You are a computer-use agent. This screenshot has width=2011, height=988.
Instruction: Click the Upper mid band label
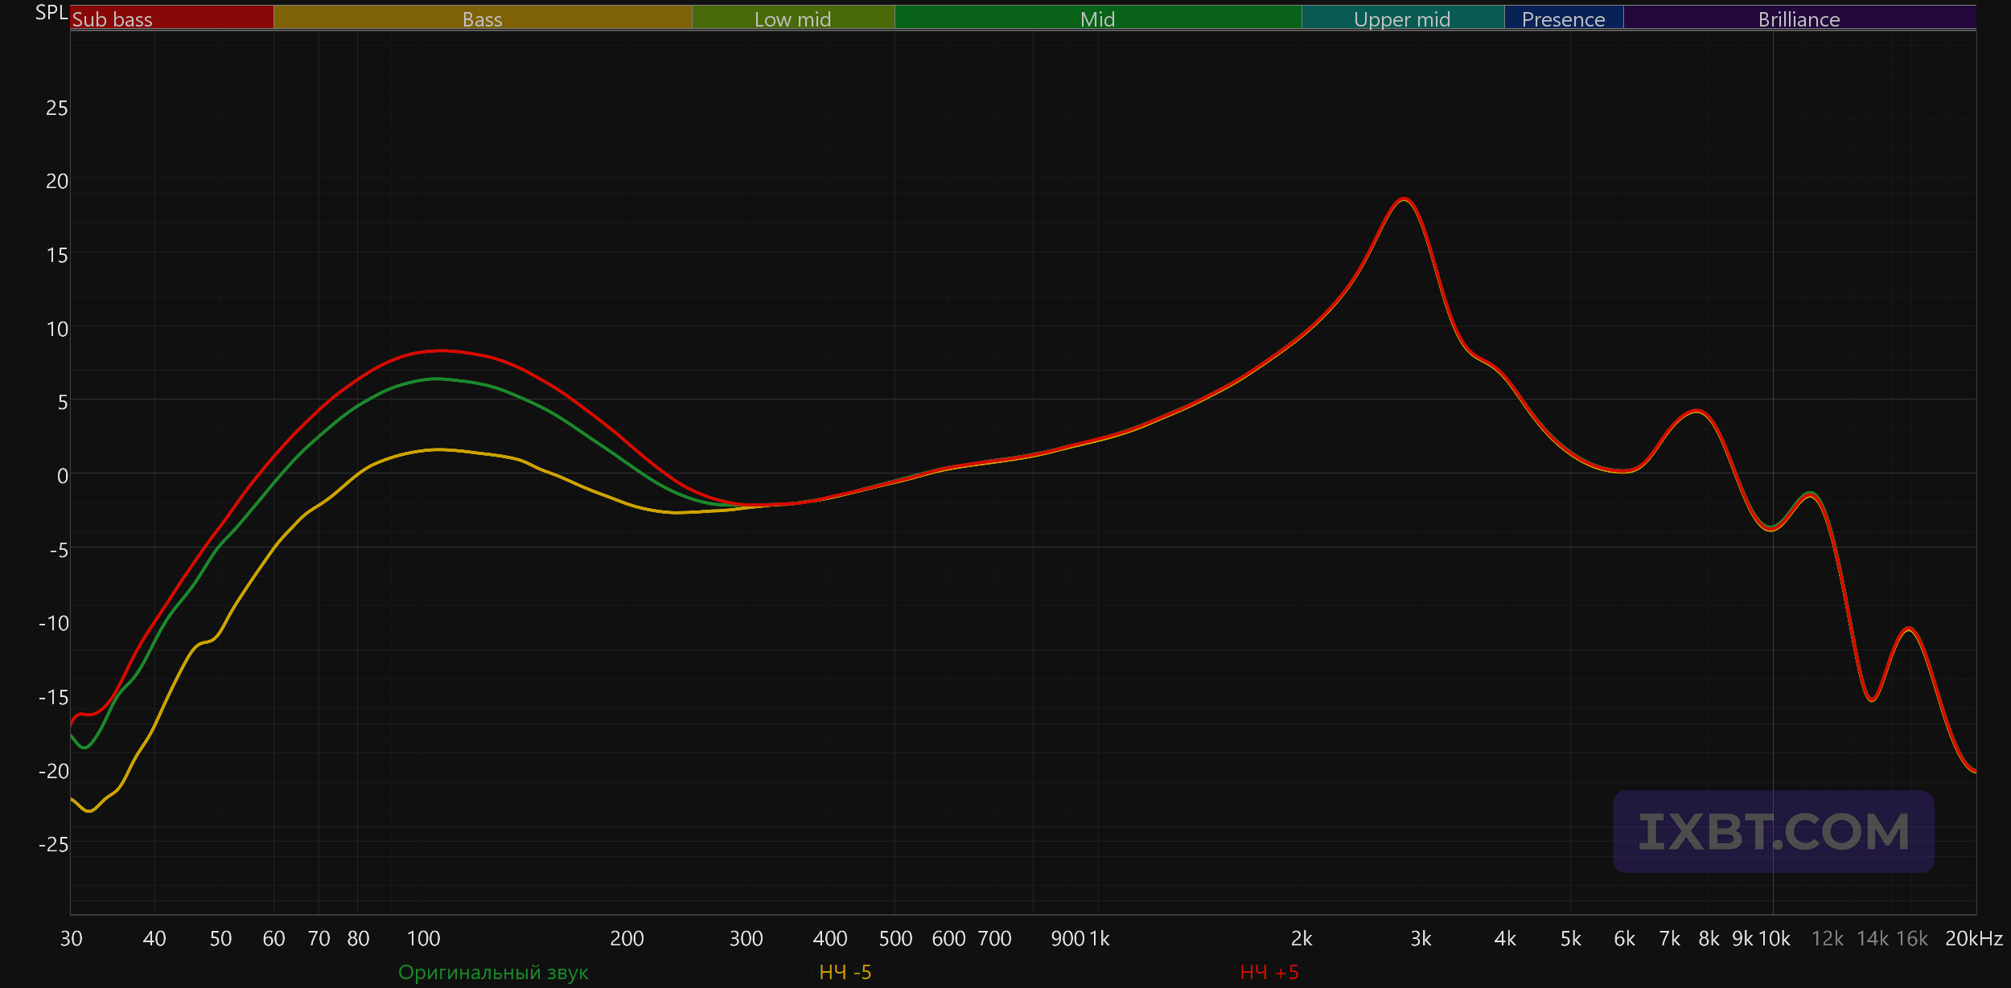(x=1402, y=19)
